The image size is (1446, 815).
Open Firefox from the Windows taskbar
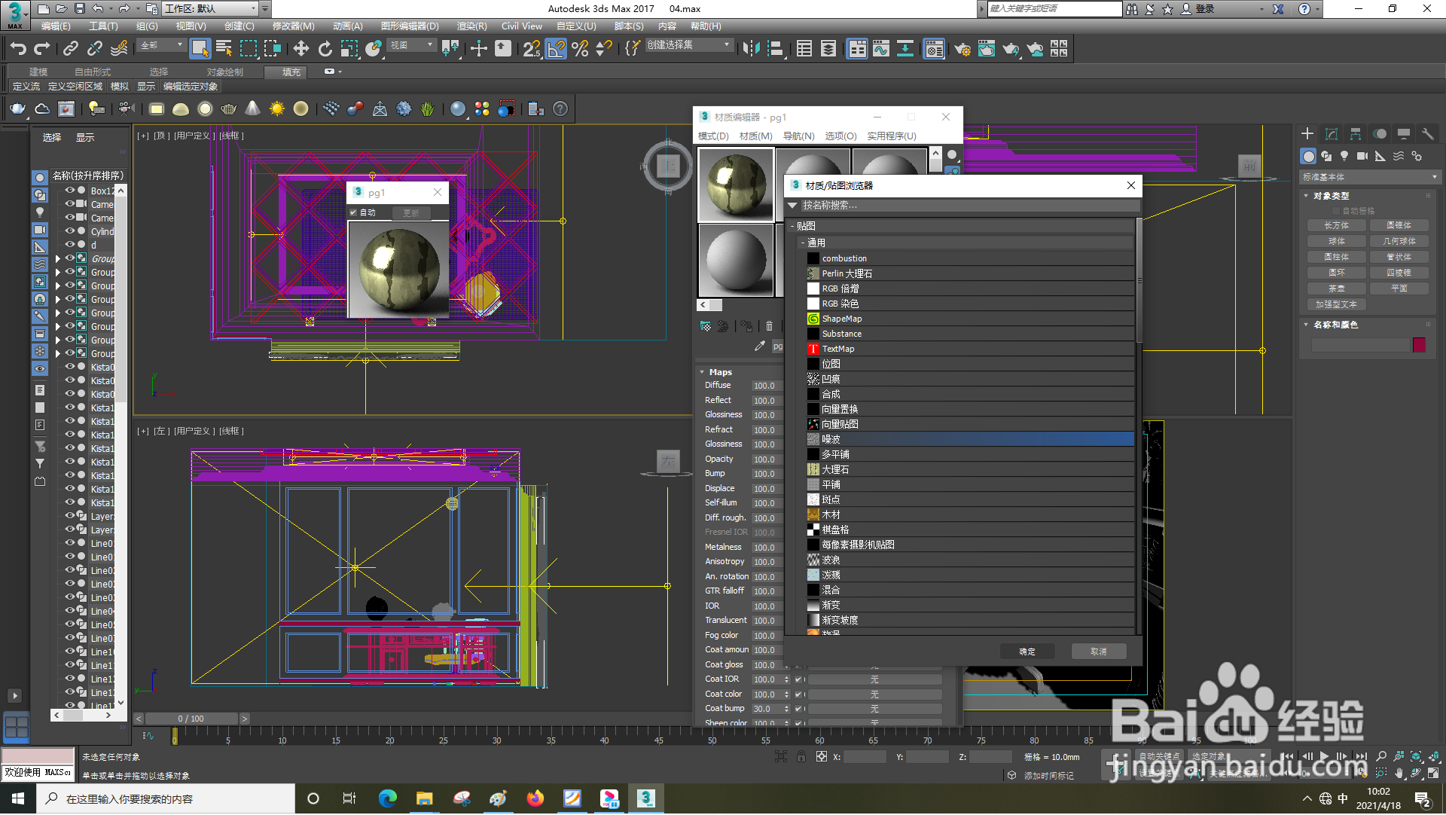[x=535, y=798]
